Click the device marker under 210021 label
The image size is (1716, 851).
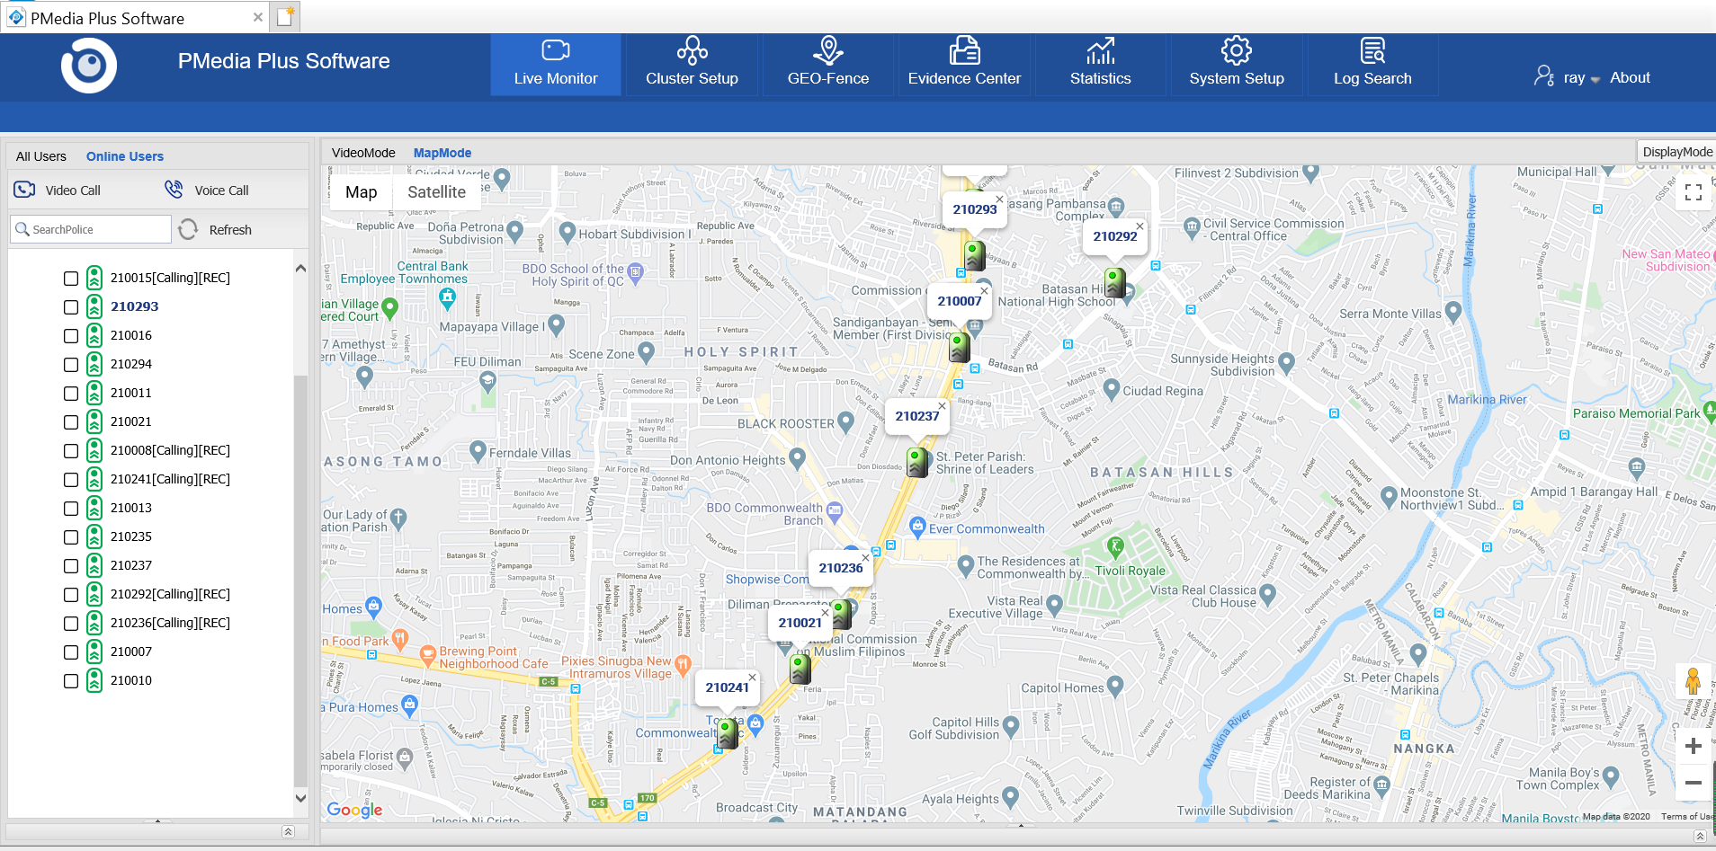800,669
